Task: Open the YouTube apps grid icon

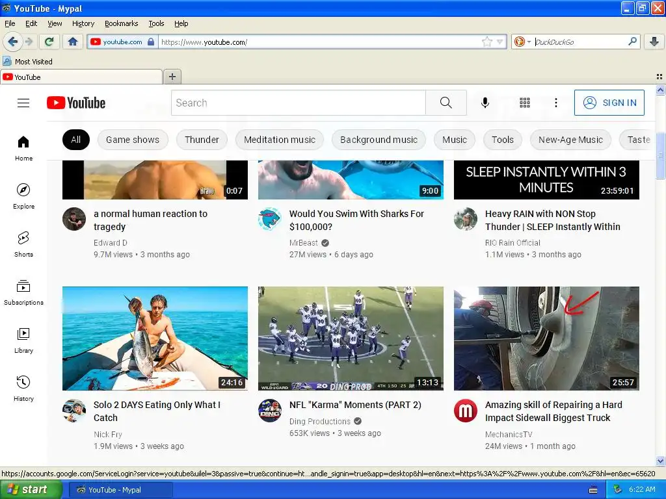Action: [525, 103]
